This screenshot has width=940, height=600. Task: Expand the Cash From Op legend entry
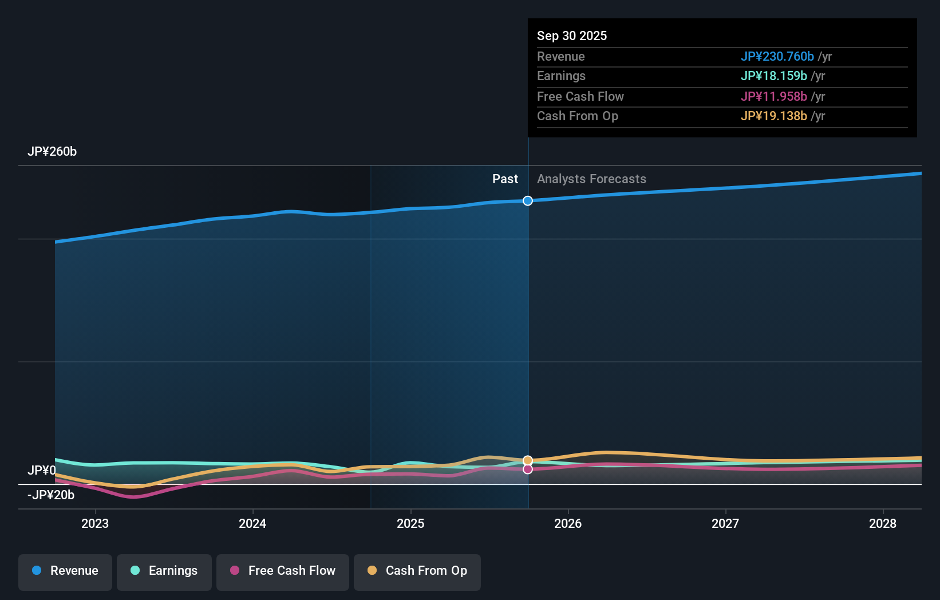coord(417,571)
